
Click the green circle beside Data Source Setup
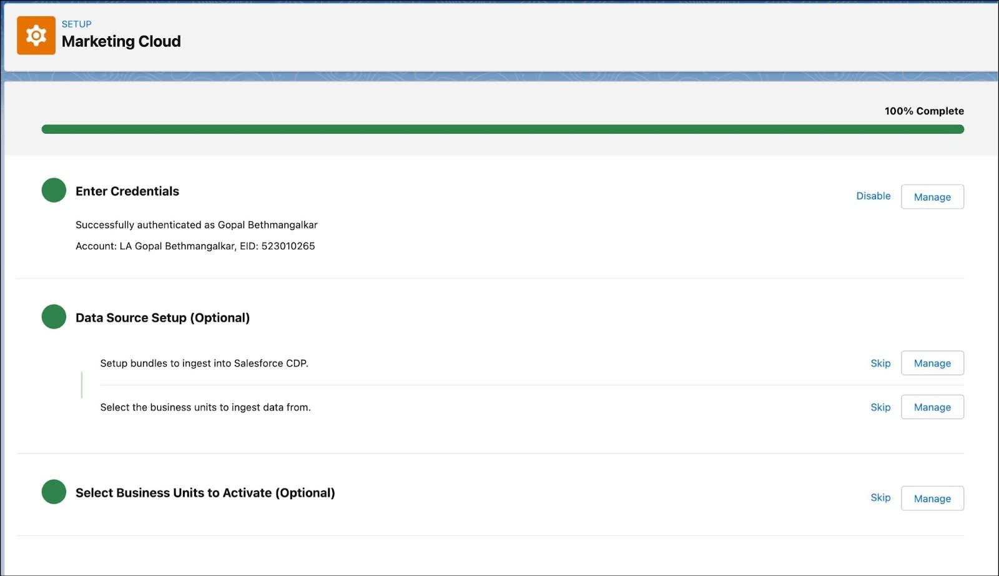[53, 317]
